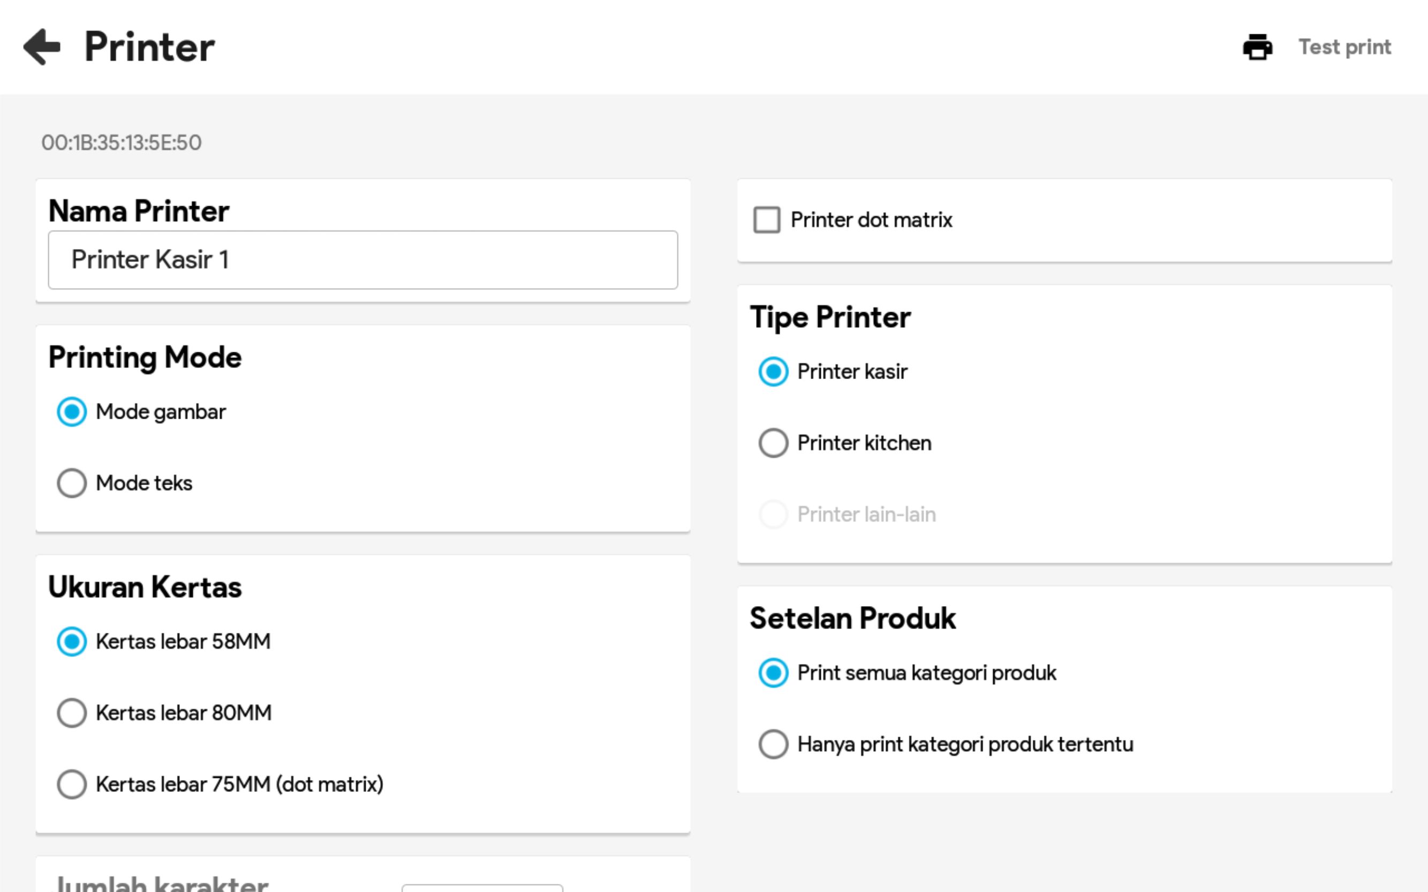Select the Printer lain-lain option
Viewport: 1428px width, 892px height.
coord(773,515)
